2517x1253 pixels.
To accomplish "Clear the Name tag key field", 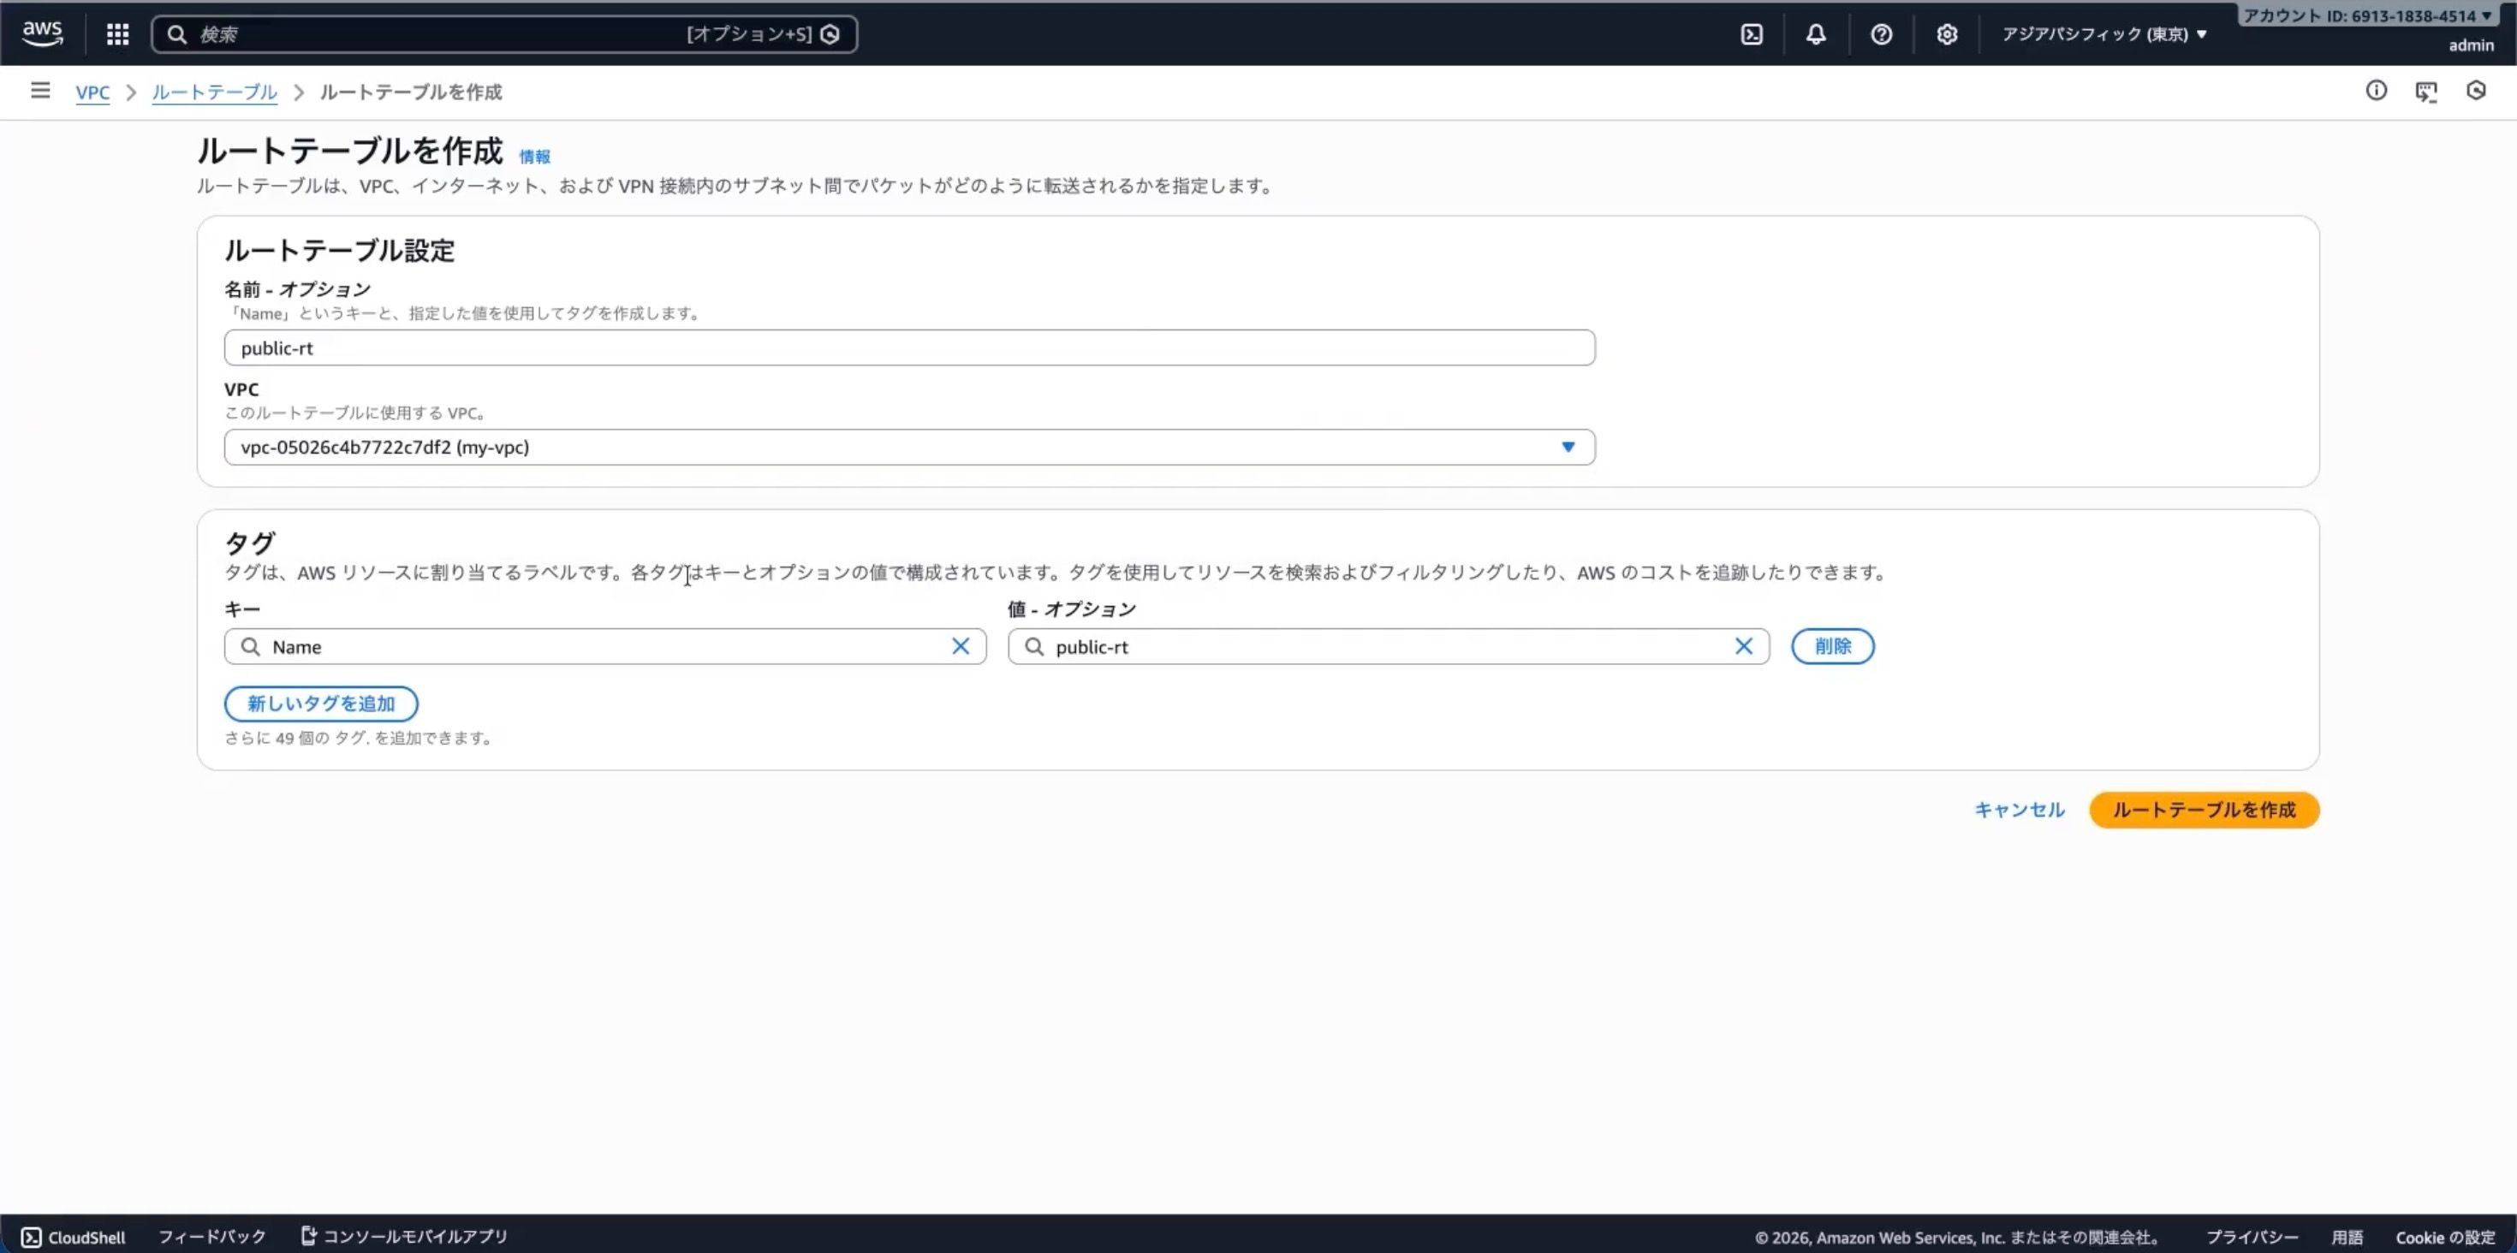I will coord(961,646).
